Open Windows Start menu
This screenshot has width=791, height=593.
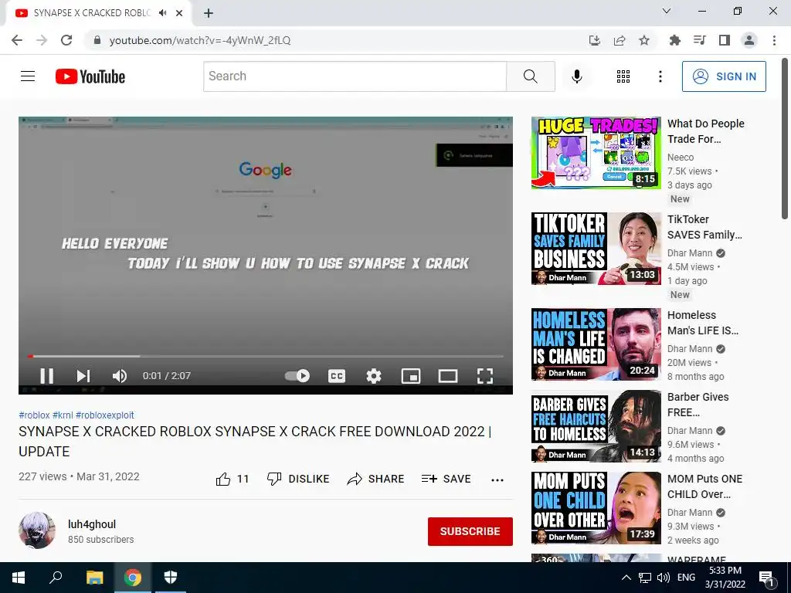pos(19,578)
